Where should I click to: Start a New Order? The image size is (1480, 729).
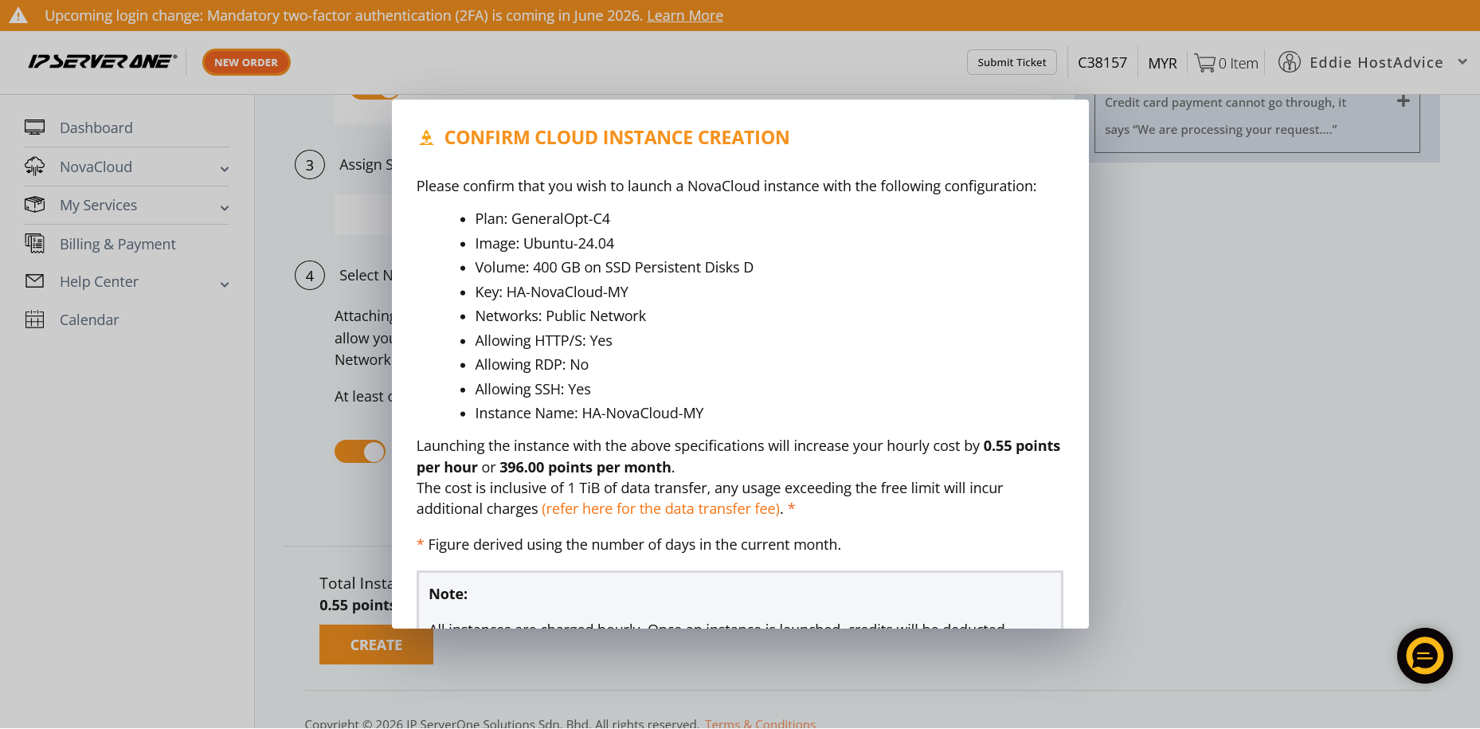coord(246,62)
